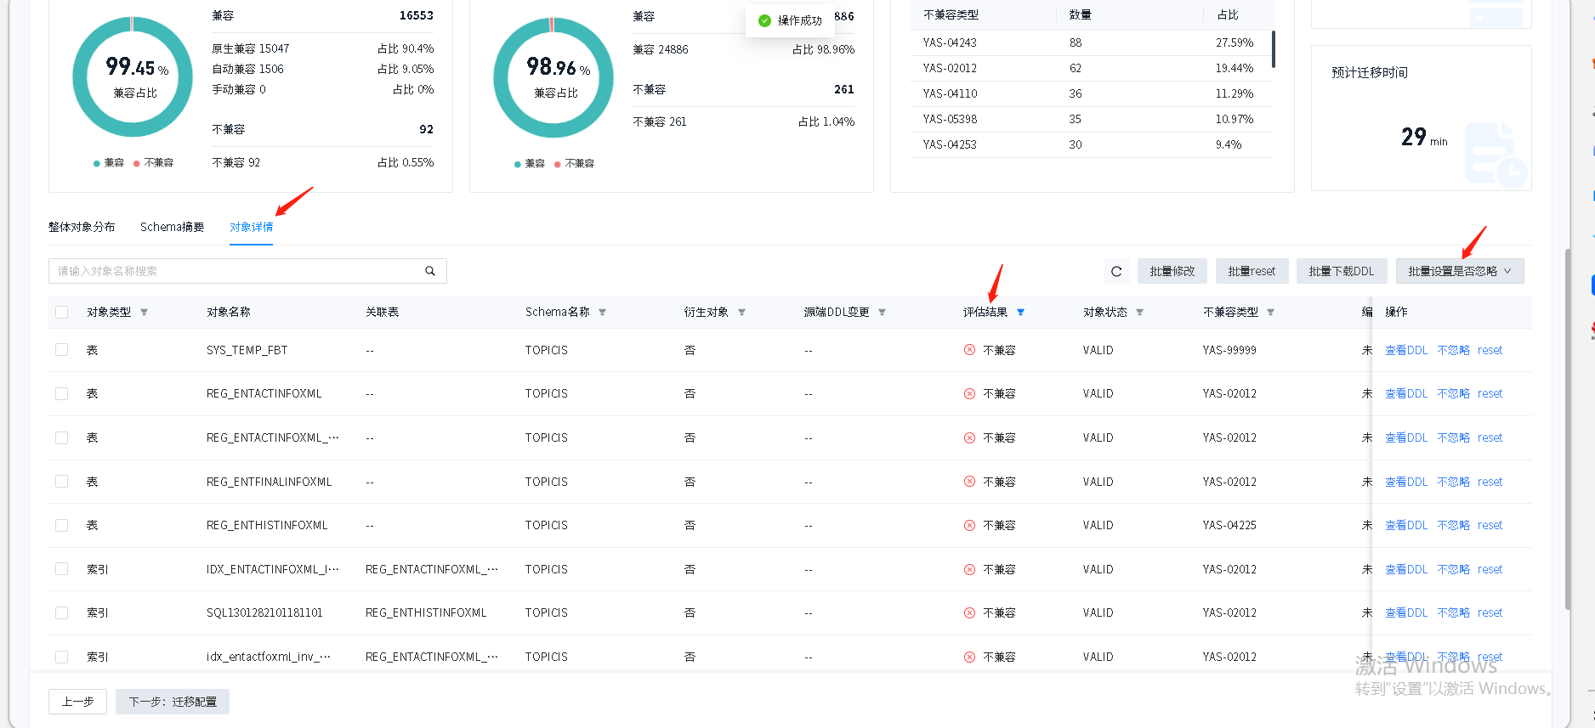Click object name REG_ENTFINALINFOXML
Image resolution: width=1595 pixels, height=728 pixels.
pos(270,482)
